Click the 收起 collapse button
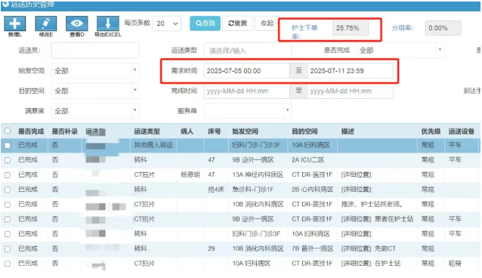482x278 pixels. pos(267,23)
